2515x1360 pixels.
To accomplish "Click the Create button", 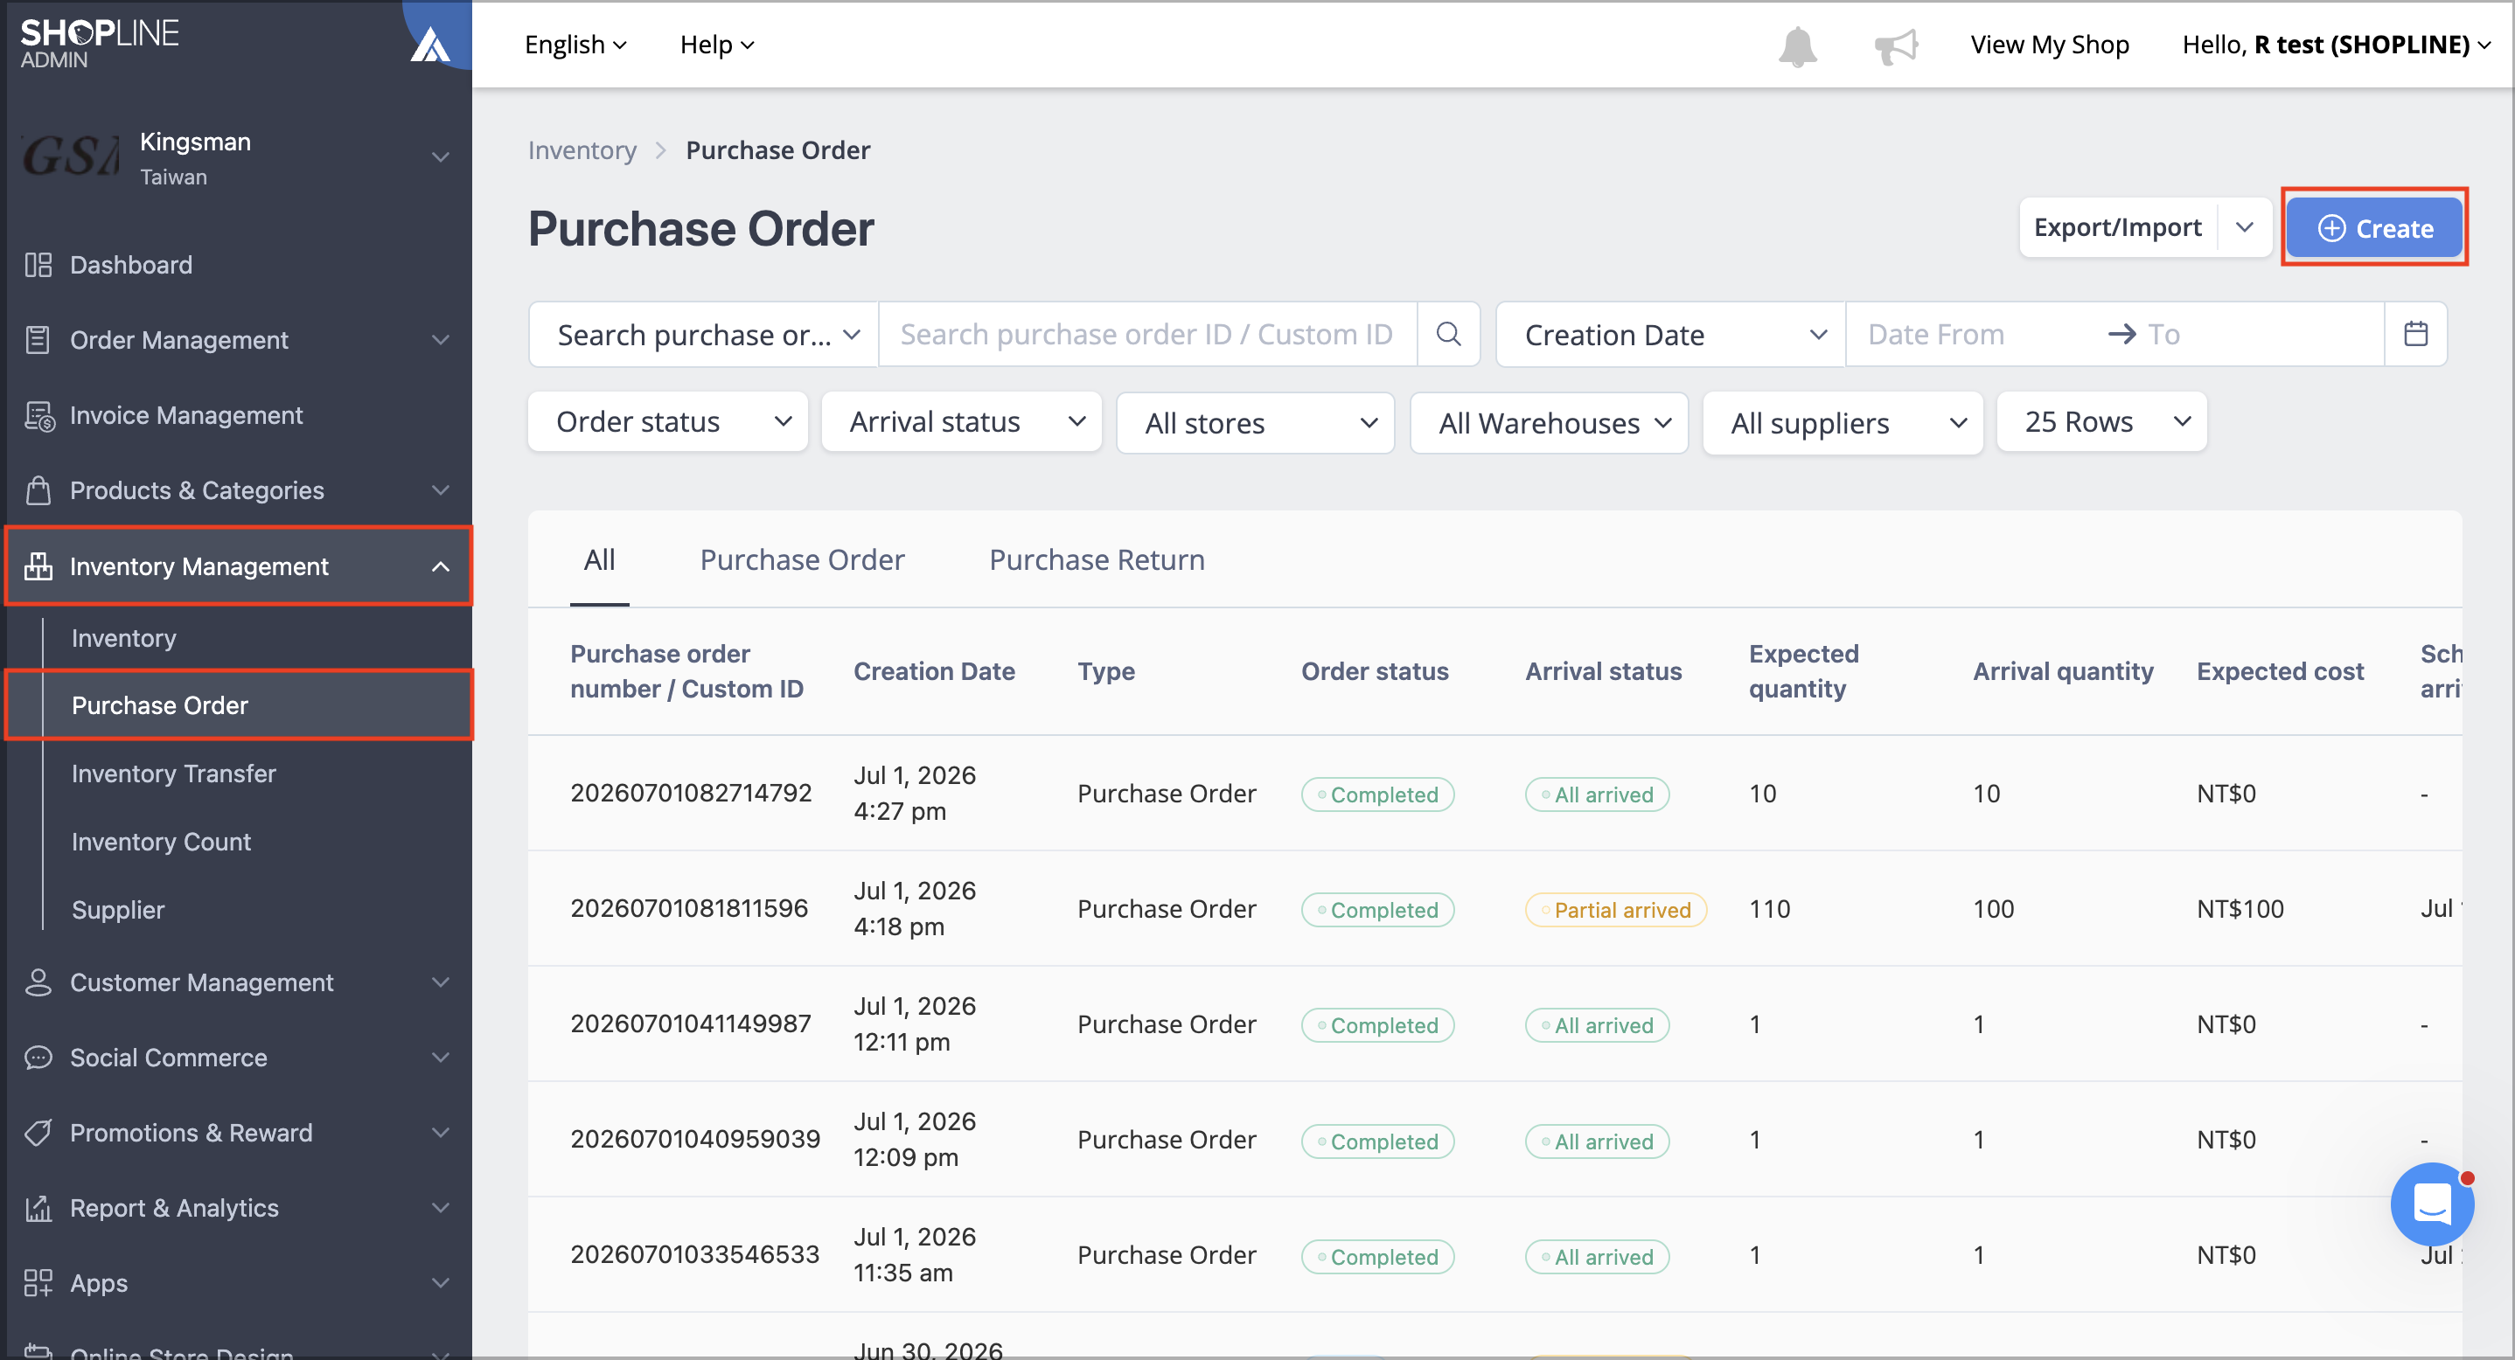I will click(x=2374, y=227).
